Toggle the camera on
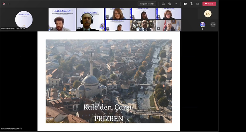Screen dimensions: 246x132 pos(185,4)
